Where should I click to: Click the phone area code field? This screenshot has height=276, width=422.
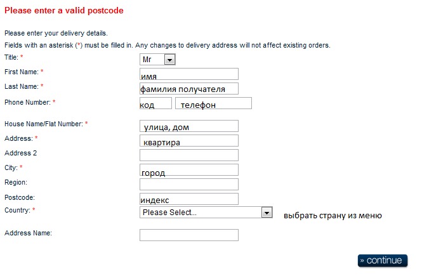click(x=155, y=103)
